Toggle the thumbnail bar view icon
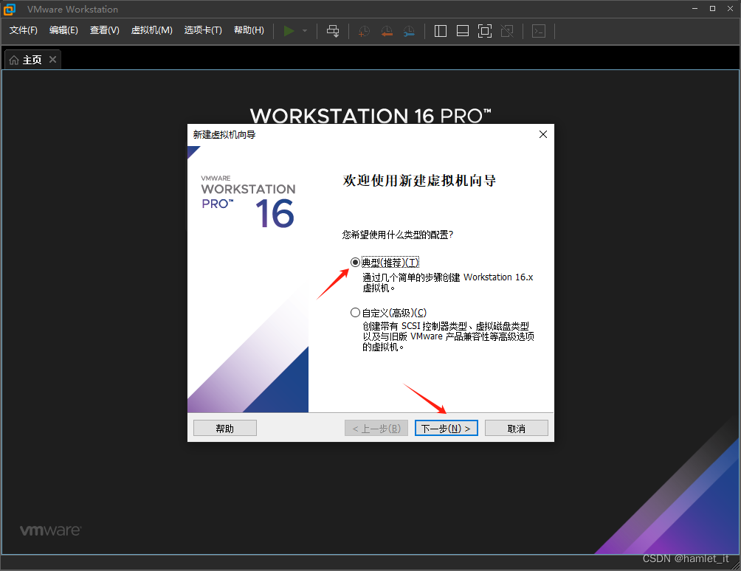Viewport: 741px width, 571px height. click(x=463, y=31)
